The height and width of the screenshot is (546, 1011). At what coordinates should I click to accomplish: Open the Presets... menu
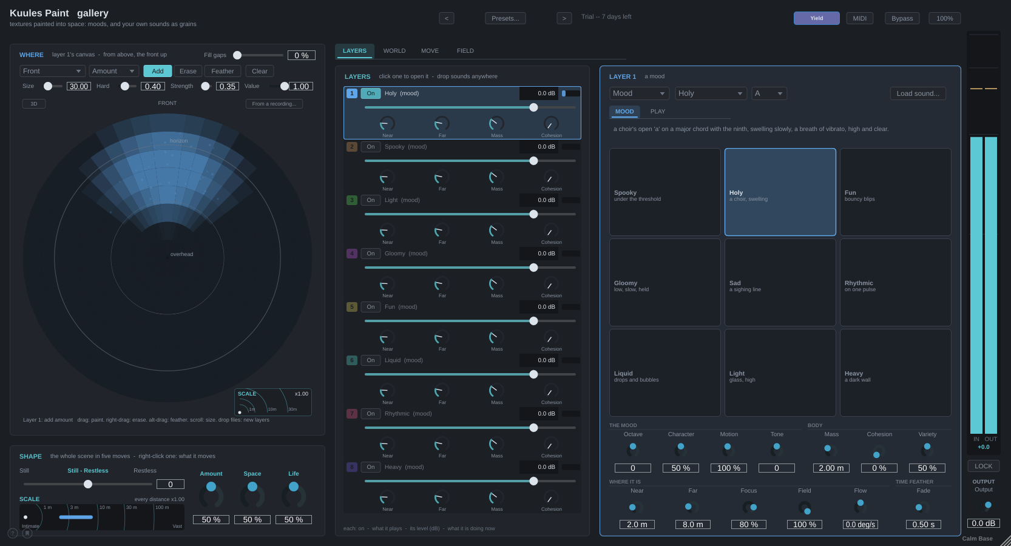(x=505, y=18)
